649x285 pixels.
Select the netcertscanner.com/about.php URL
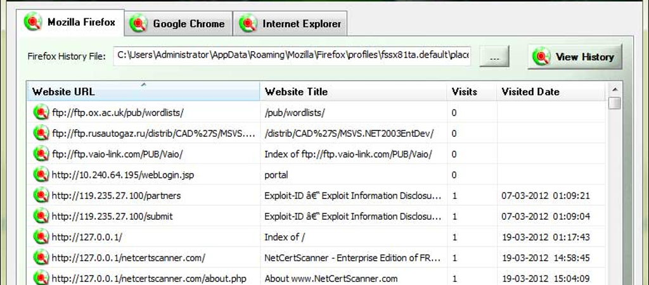pos(149,279)
